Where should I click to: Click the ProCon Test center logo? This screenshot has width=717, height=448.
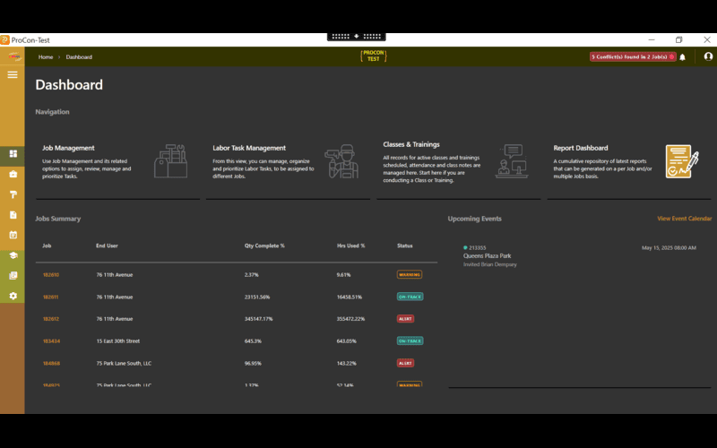click(373, 56)
